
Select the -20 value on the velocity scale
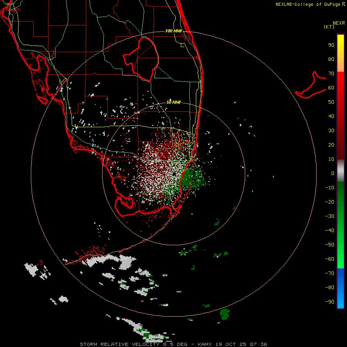coord(330,202)
